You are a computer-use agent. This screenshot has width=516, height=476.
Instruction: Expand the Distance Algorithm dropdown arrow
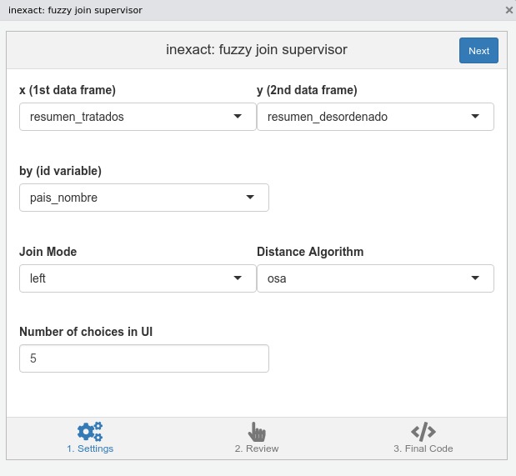coord(475,278)
